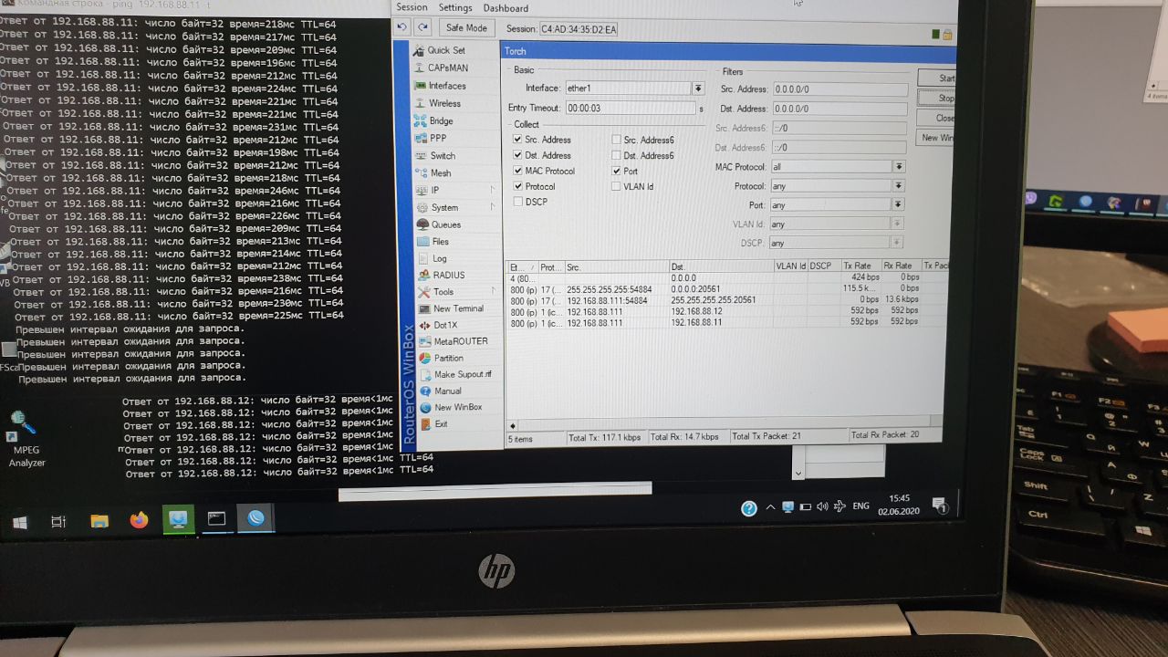
Task: Open the Mesh section
Action: pyautogui.click(x=441, y=172)
